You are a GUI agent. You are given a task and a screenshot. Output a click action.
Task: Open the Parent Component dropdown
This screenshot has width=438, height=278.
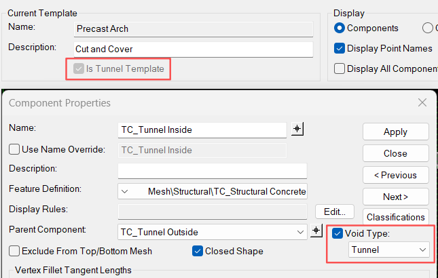301,232
